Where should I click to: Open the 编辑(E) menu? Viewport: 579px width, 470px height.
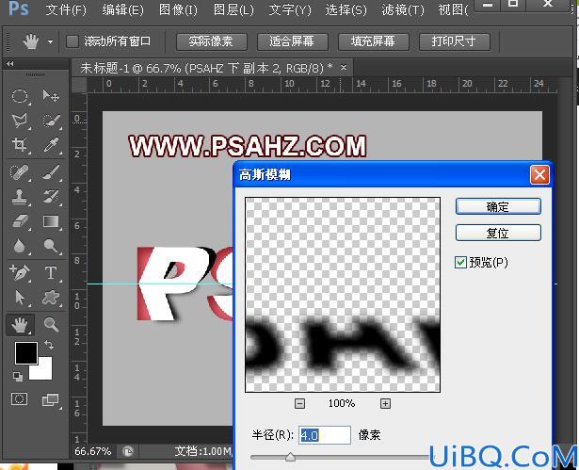(x=123, y=9)
